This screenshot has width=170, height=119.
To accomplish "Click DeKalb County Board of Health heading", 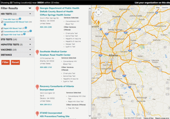I will (56, 11).
